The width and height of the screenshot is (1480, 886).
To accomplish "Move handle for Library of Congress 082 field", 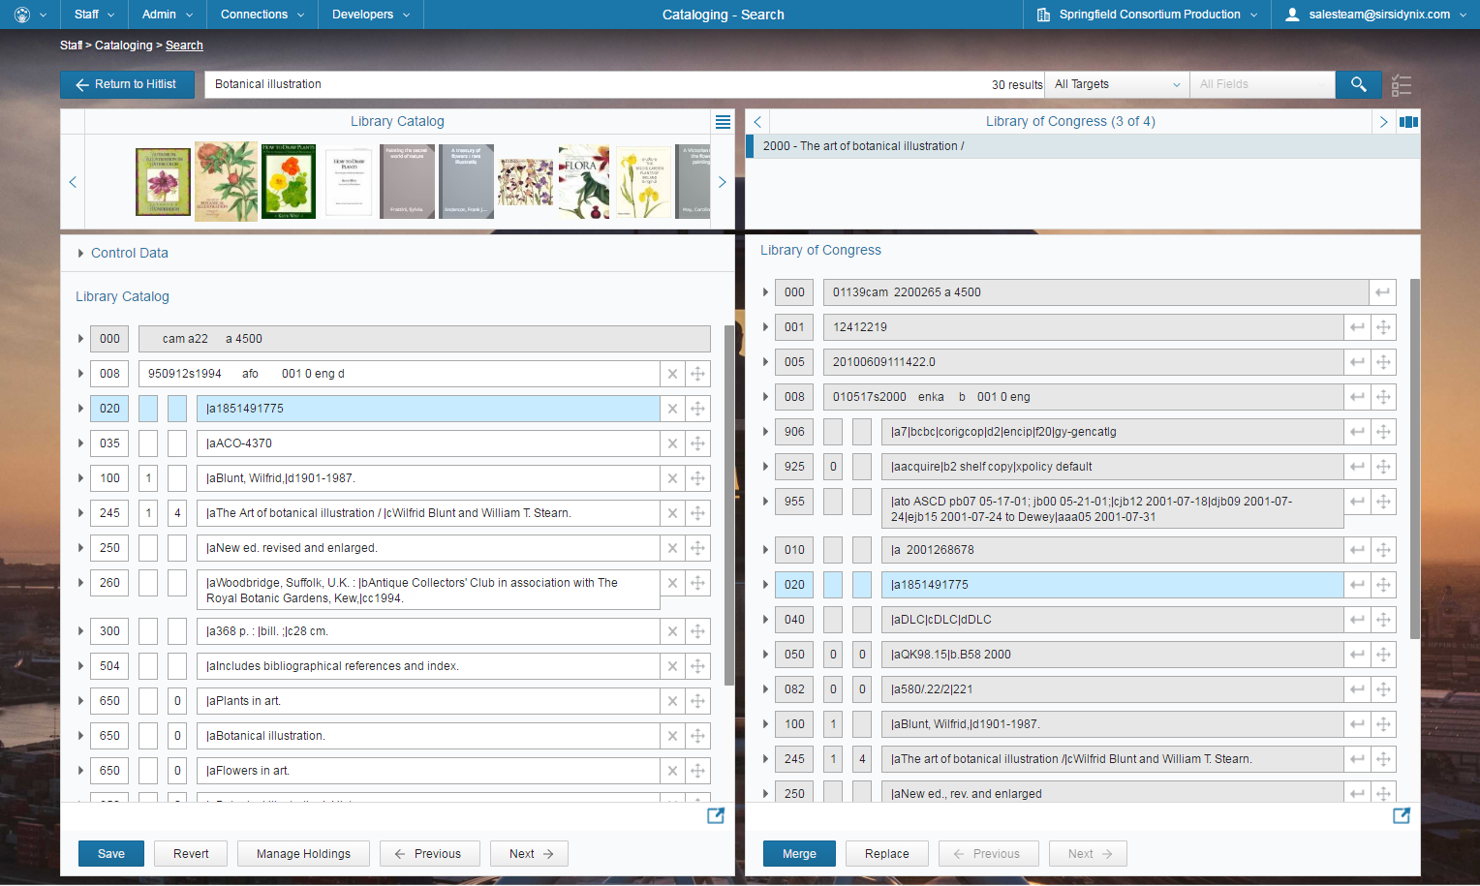I will click(1383, 689).
